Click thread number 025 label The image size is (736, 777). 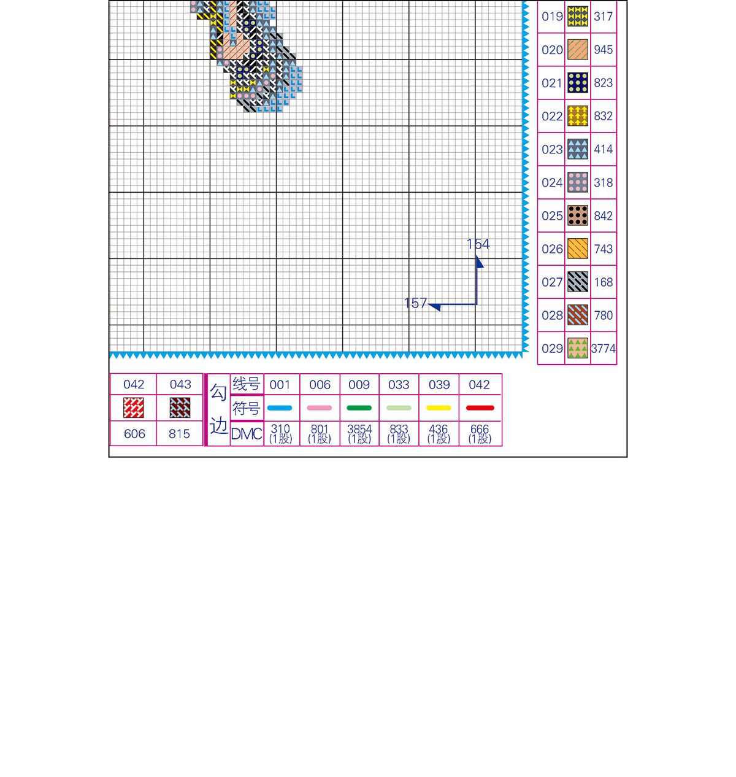click(x=552, y=215)
